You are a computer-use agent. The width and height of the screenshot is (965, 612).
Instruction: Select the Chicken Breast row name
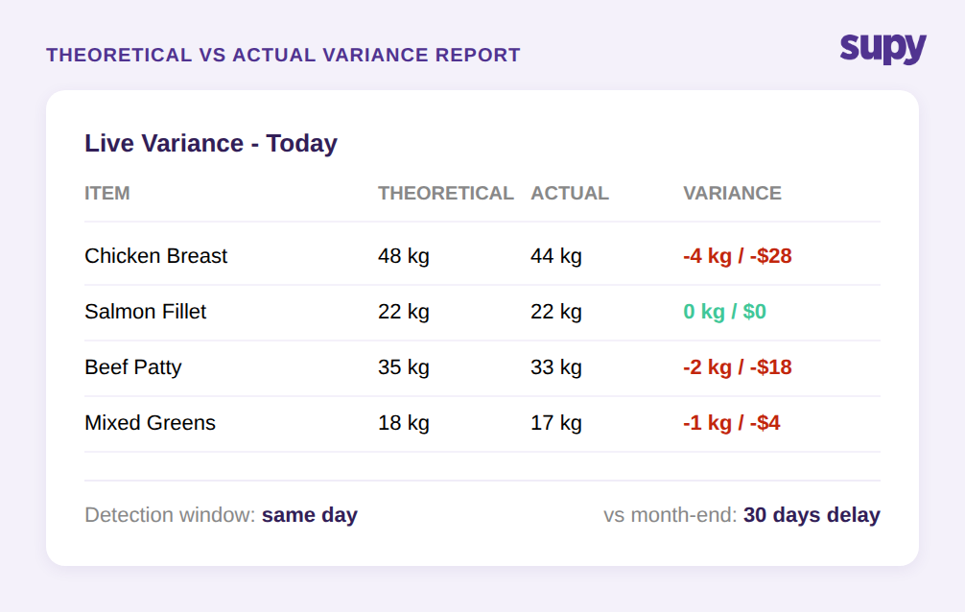click(155, 255)
